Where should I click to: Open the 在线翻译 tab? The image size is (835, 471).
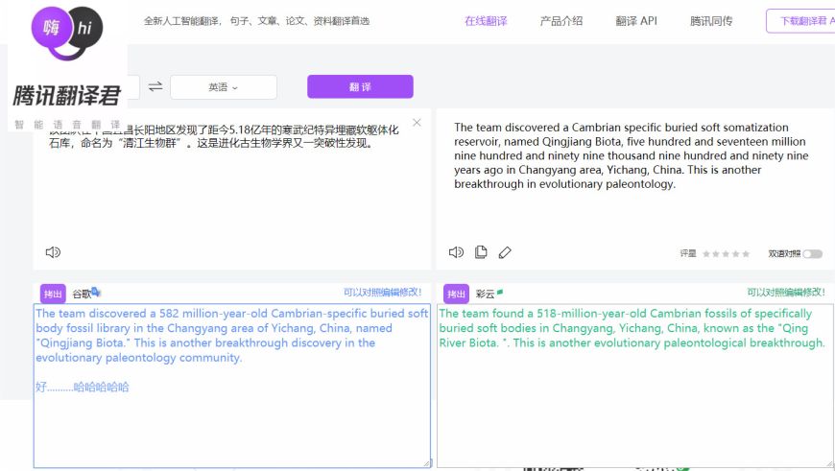(486, 21)
